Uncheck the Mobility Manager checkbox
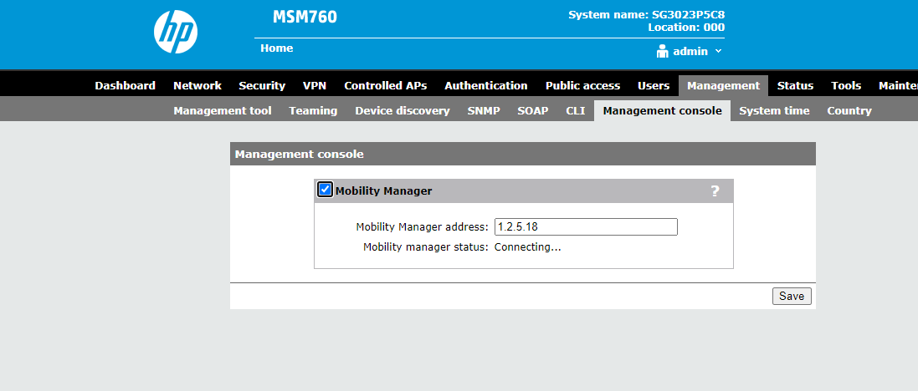The image size is (918, 391). tap(325, 190)
